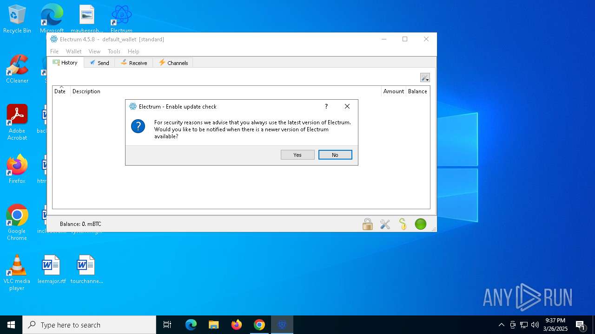Open the Help menu
Image resolution: width=595 pixels, height=334 pixels.
click(133, 51)
